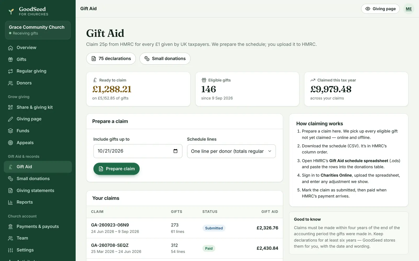Screen dimensions: 419x261
Task: Click the Gift Aid breadcrumb title in top bar
Action: [89, 9]
